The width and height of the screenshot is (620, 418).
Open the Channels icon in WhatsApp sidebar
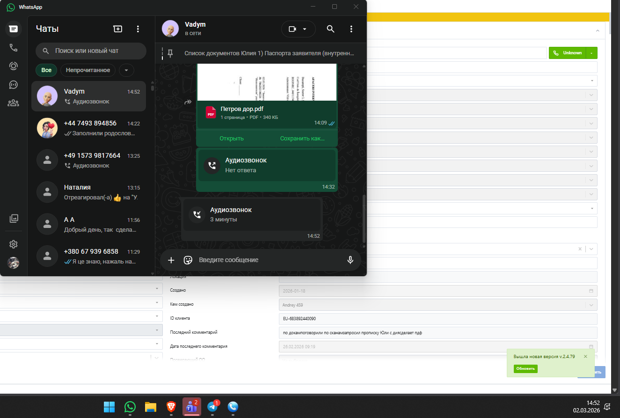click(x=13, y=85)
